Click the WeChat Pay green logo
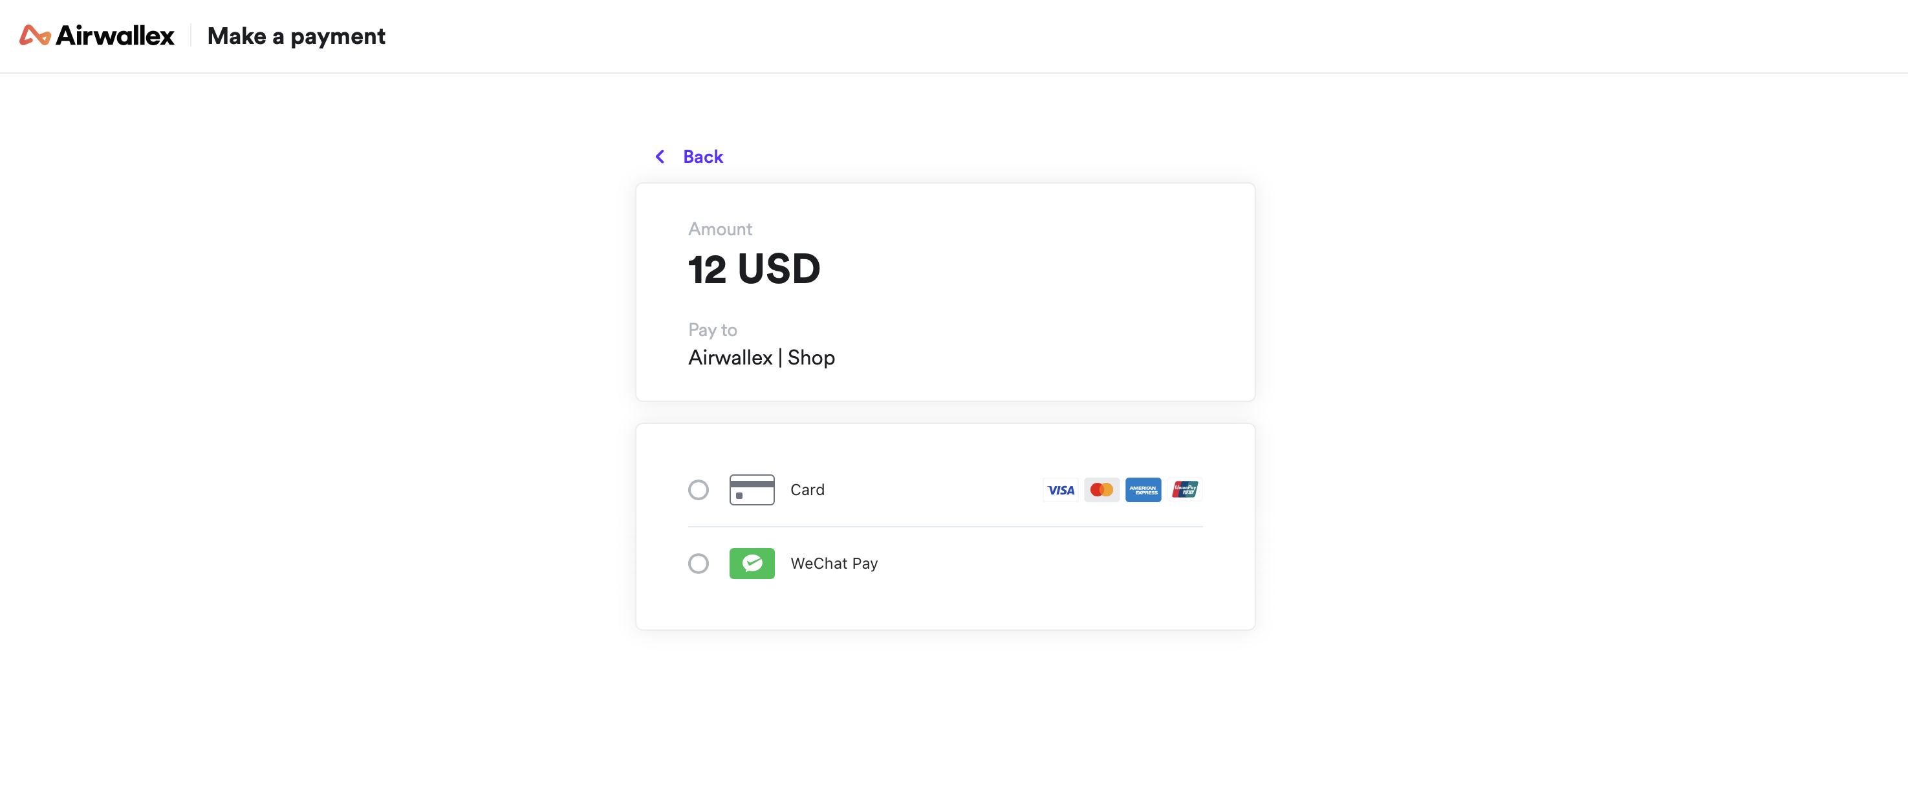Viewport: 1908px width, 804px height. pyautogui.click(x=752, y=564)
